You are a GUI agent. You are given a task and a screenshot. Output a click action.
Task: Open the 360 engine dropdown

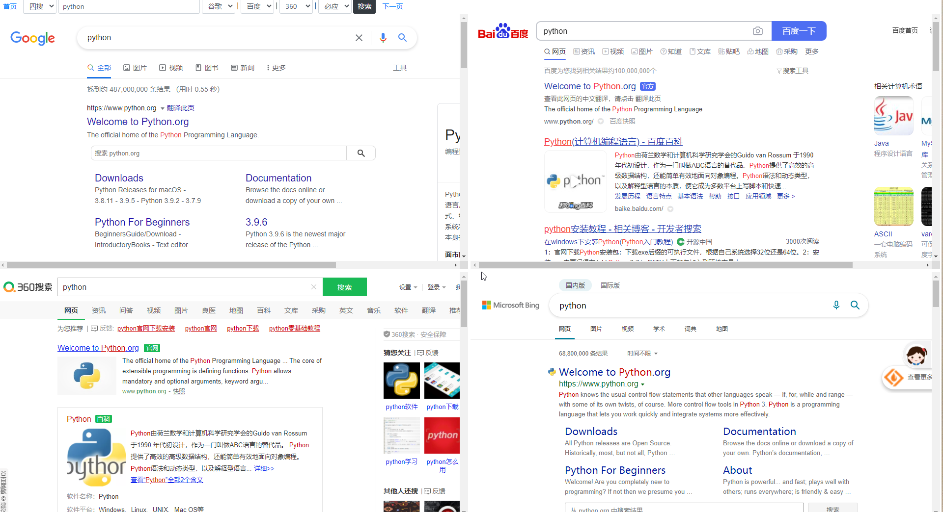tap(297, 6)
